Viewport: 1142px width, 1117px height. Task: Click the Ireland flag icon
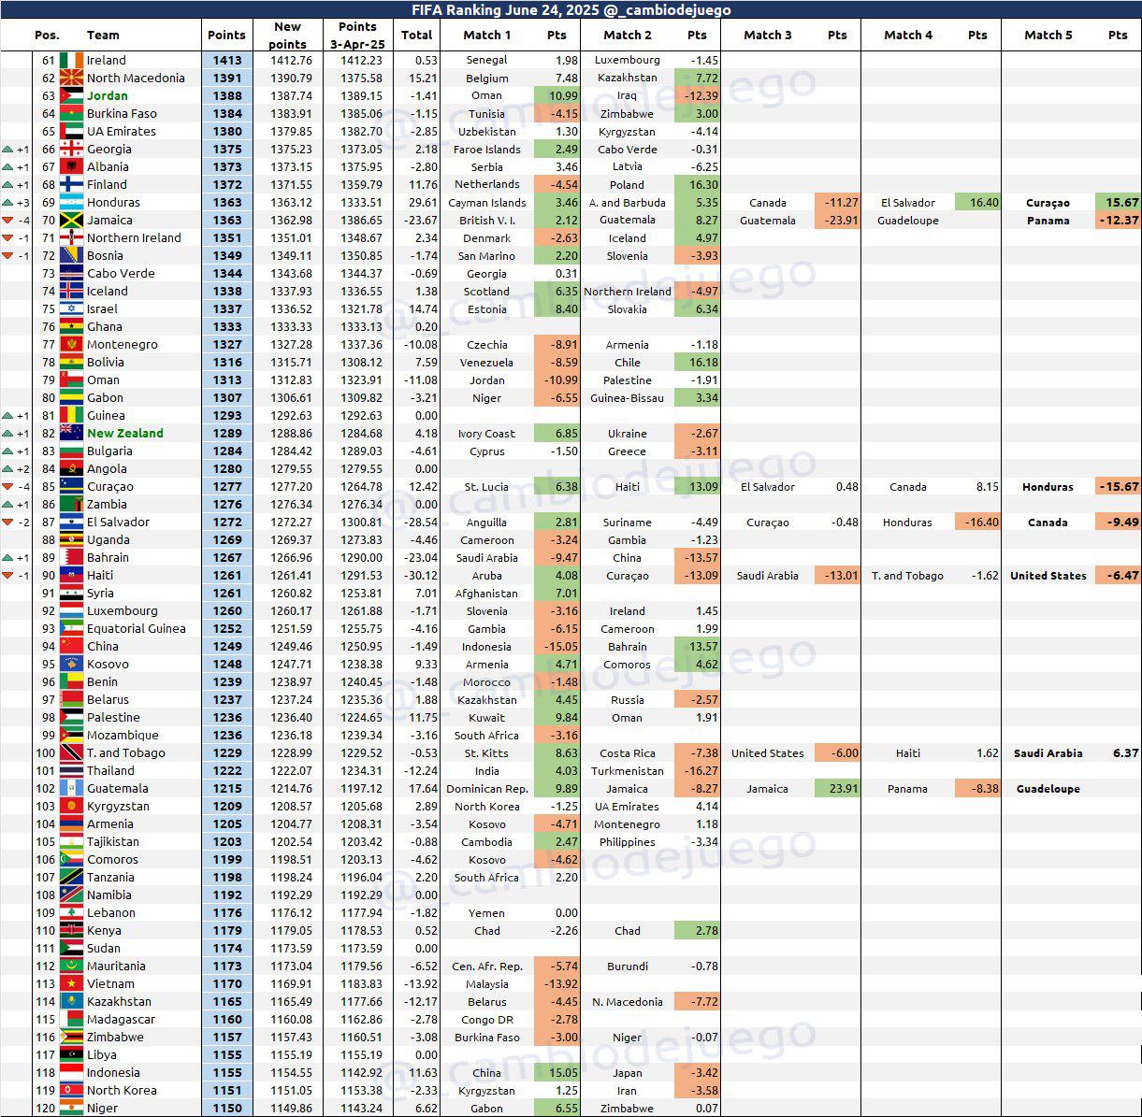[x=71, y=60]
